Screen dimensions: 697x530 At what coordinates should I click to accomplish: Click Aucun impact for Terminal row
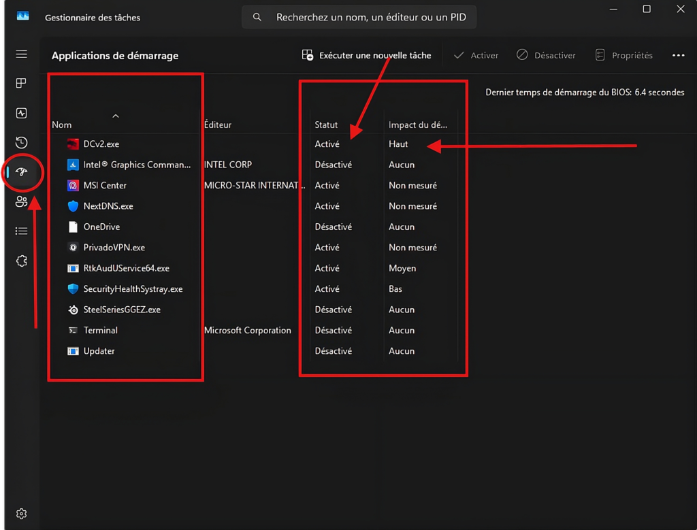402,330
